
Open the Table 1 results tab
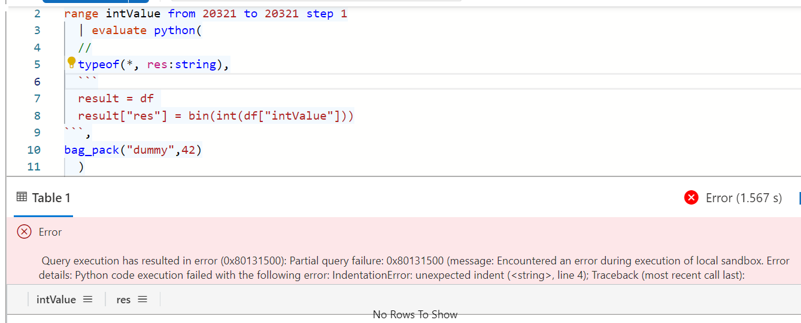tap(43, 198)
